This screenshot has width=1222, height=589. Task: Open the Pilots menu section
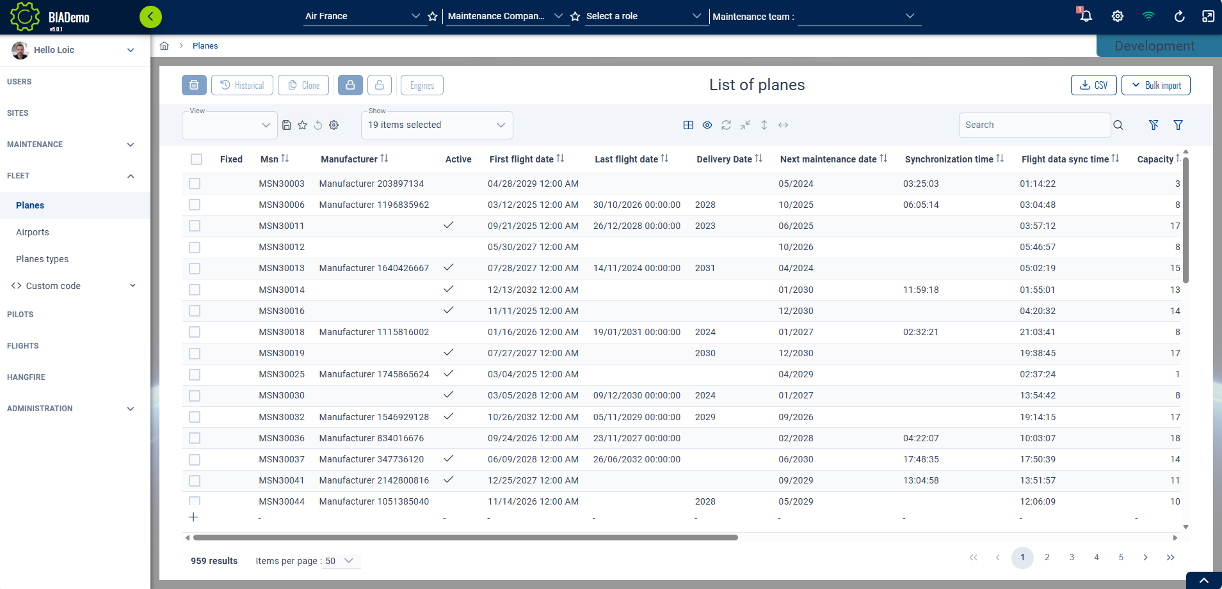(x=20, y=315)
